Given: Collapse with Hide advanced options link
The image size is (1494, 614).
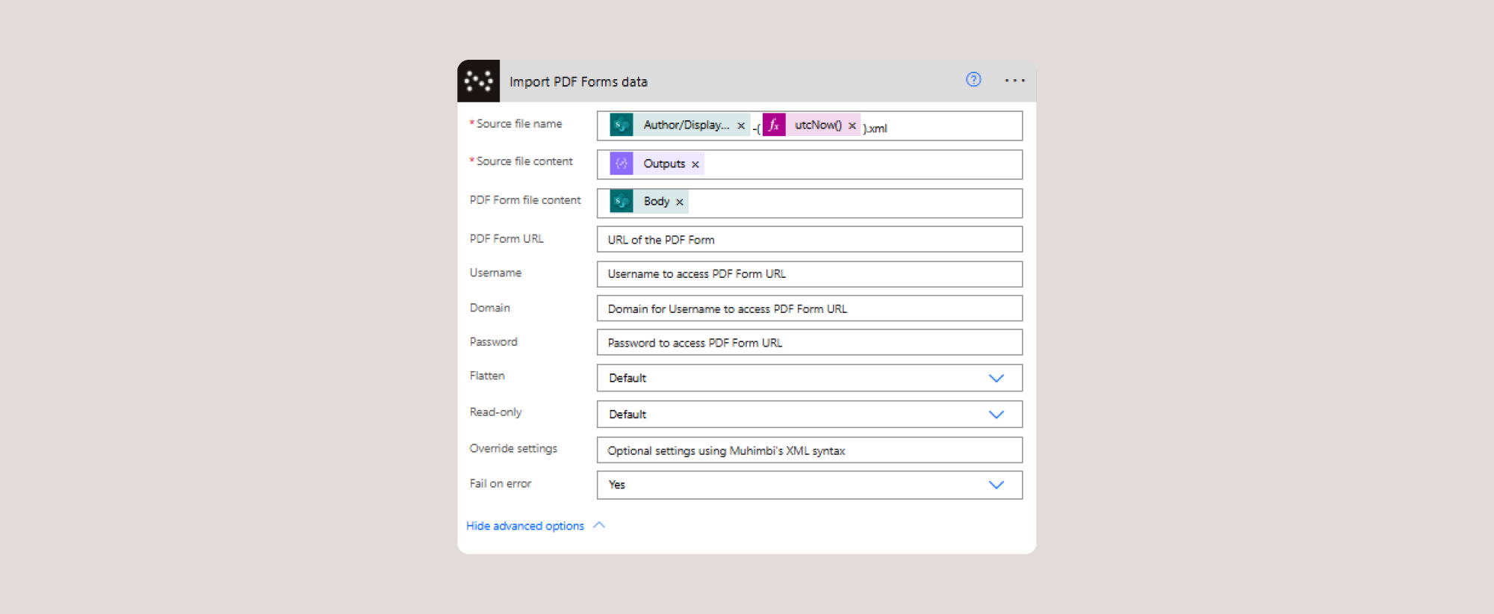Looking at the screenshot, I should pyautogui.click(x=525, y=526).
